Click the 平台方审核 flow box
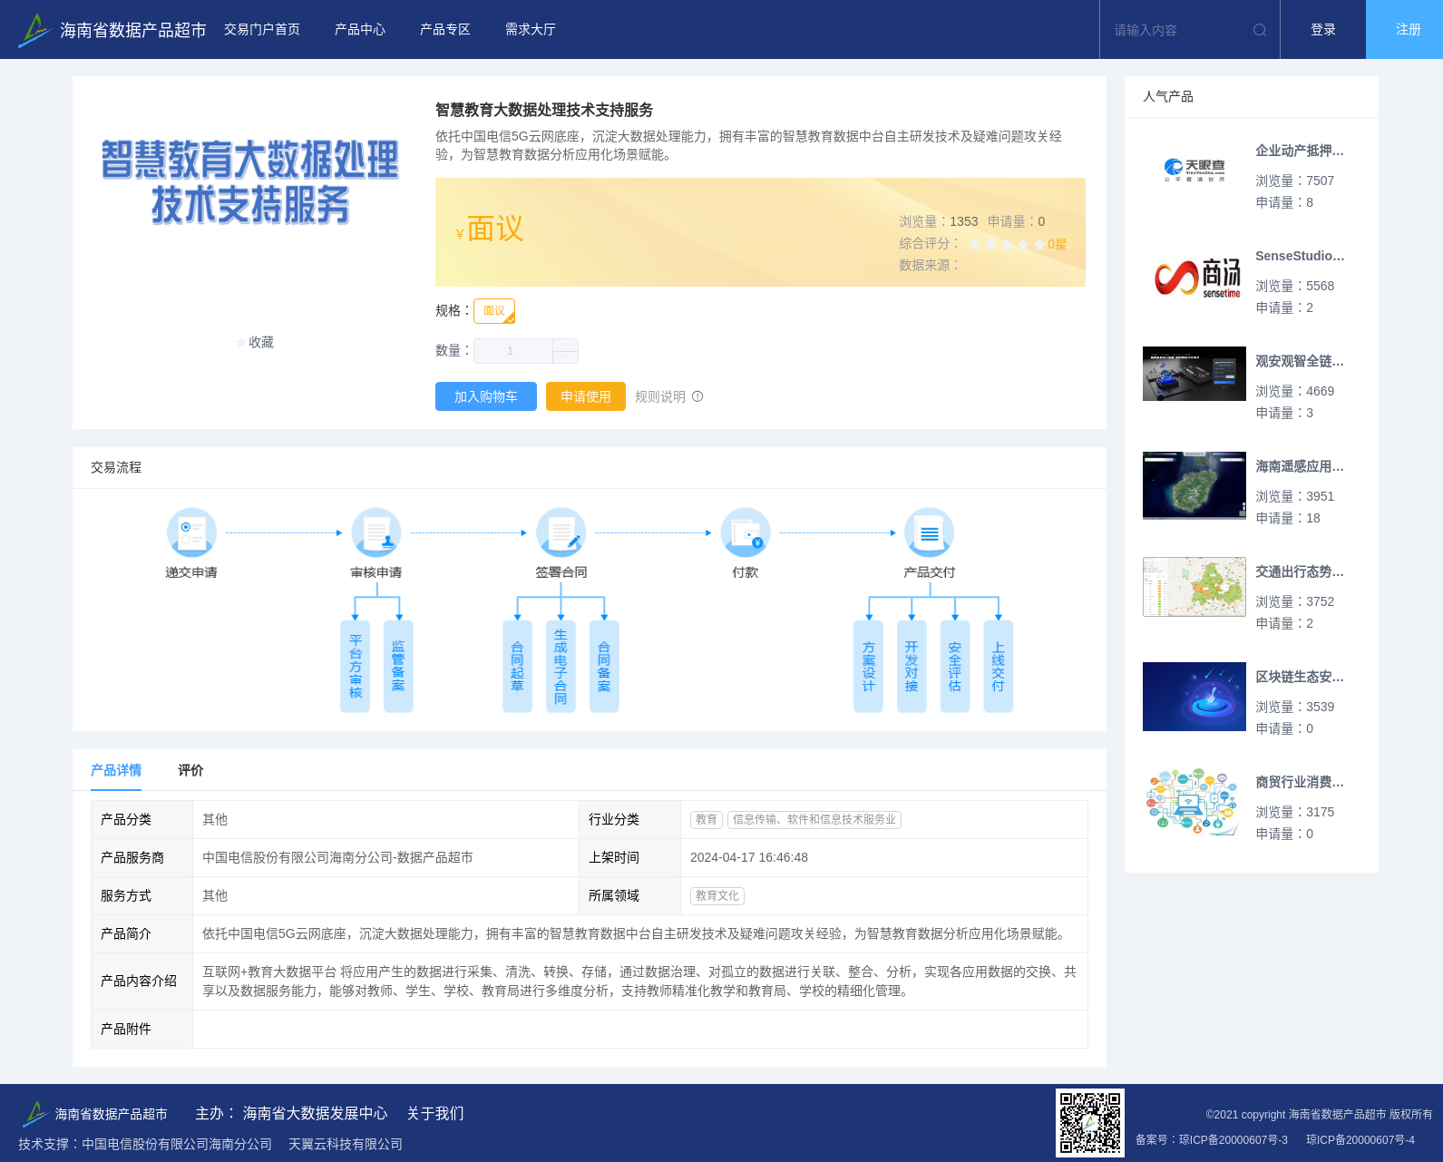Screen dimensions: 1443x1162 pyautogui.click(x=355, y=667)
